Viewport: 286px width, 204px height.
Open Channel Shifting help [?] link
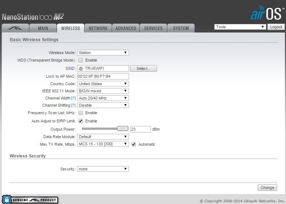click(x=73, y=105)
